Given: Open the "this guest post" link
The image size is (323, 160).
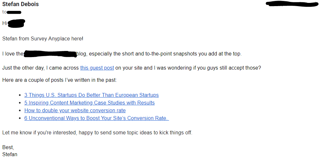Looking at the screenshot, I should pos(97,68).
